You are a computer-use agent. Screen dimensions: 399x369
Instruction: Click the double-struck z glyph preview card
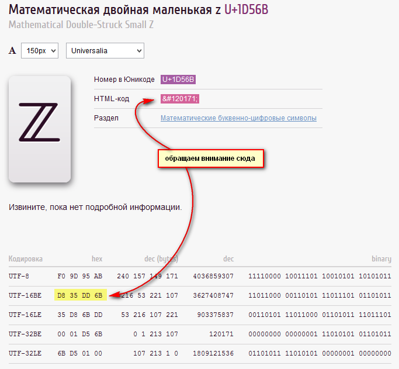40,129
